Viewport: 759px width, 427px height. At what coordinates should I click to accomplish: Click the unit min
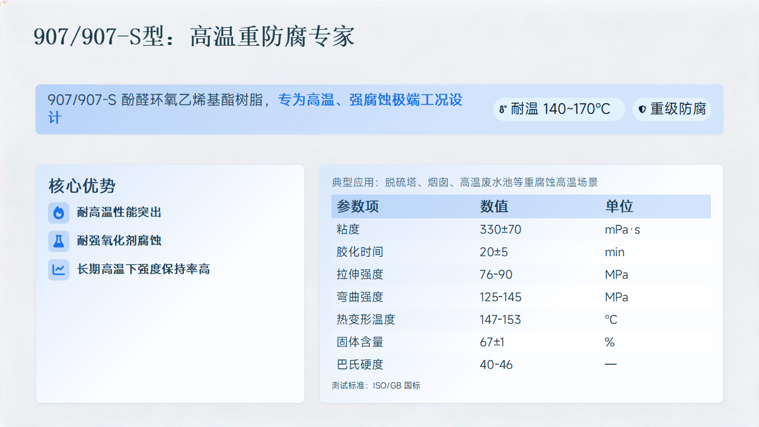[x=614, y=252]
